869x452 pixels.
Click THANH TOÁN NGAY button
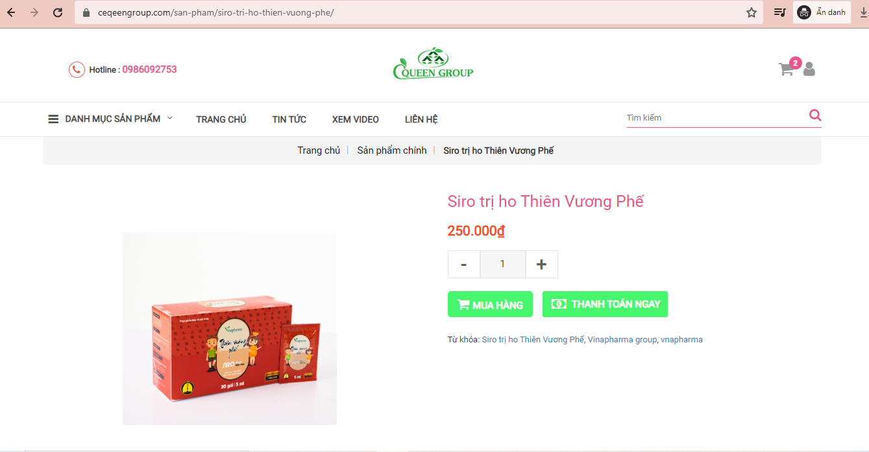605,304
